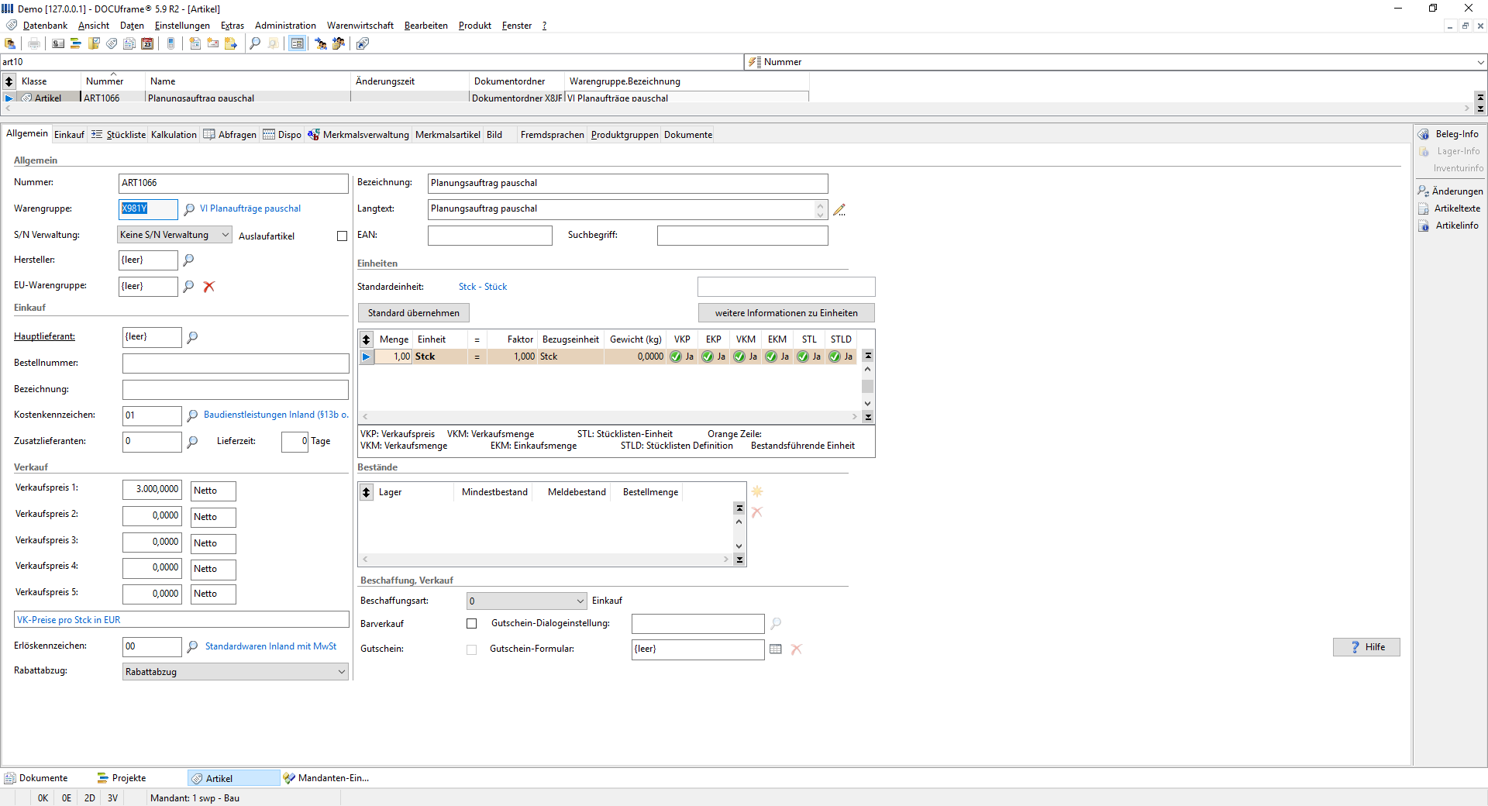
Task: Click the shortcut tag toolbar icon
Action: tap(363, 44)
